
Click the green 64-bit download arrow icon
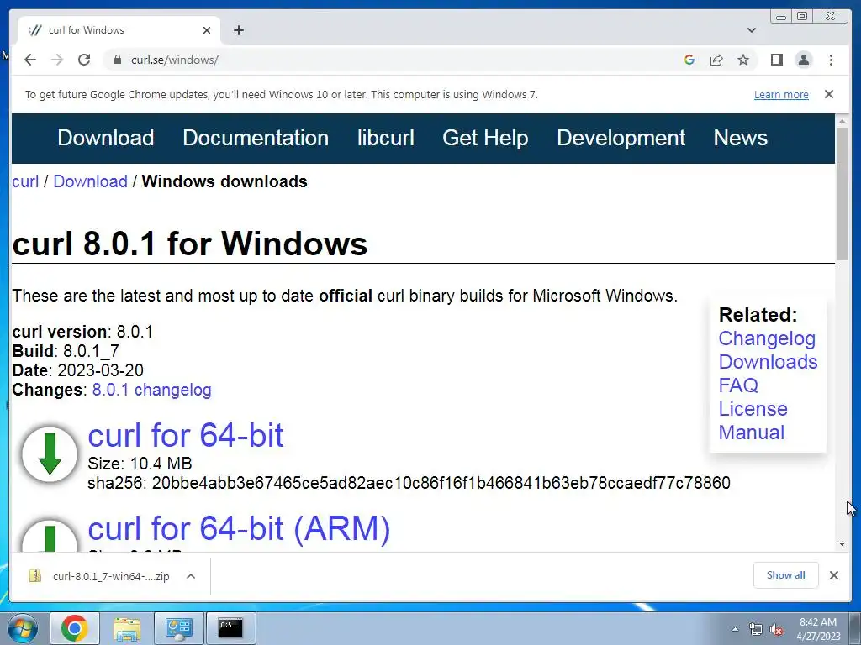click(50, 454)
